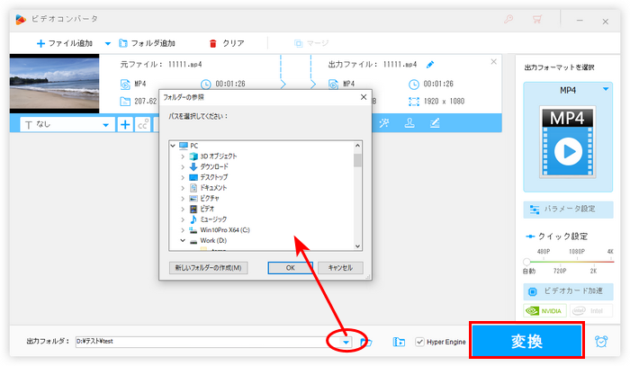Screen dimensions: 630x366
Task: Toggle the Intel acceleration option
Action: 590,310
